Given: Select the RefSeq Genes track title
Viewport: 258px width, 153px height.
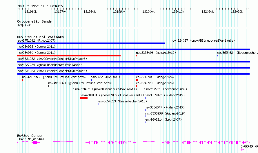Looking at the screenshot, I should (29, 136).
